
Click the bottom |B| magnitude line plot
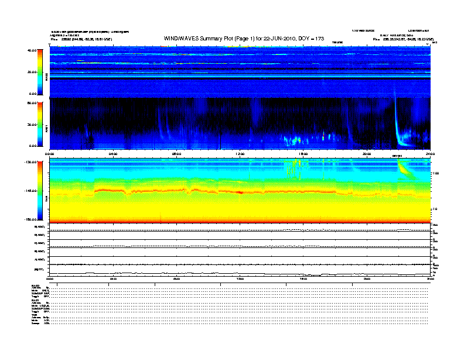point(240,271)
